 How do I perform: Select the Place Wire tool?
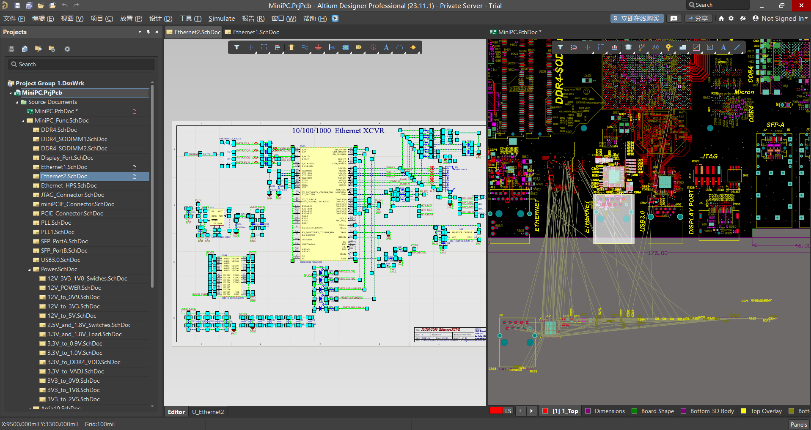coord(305,47)
